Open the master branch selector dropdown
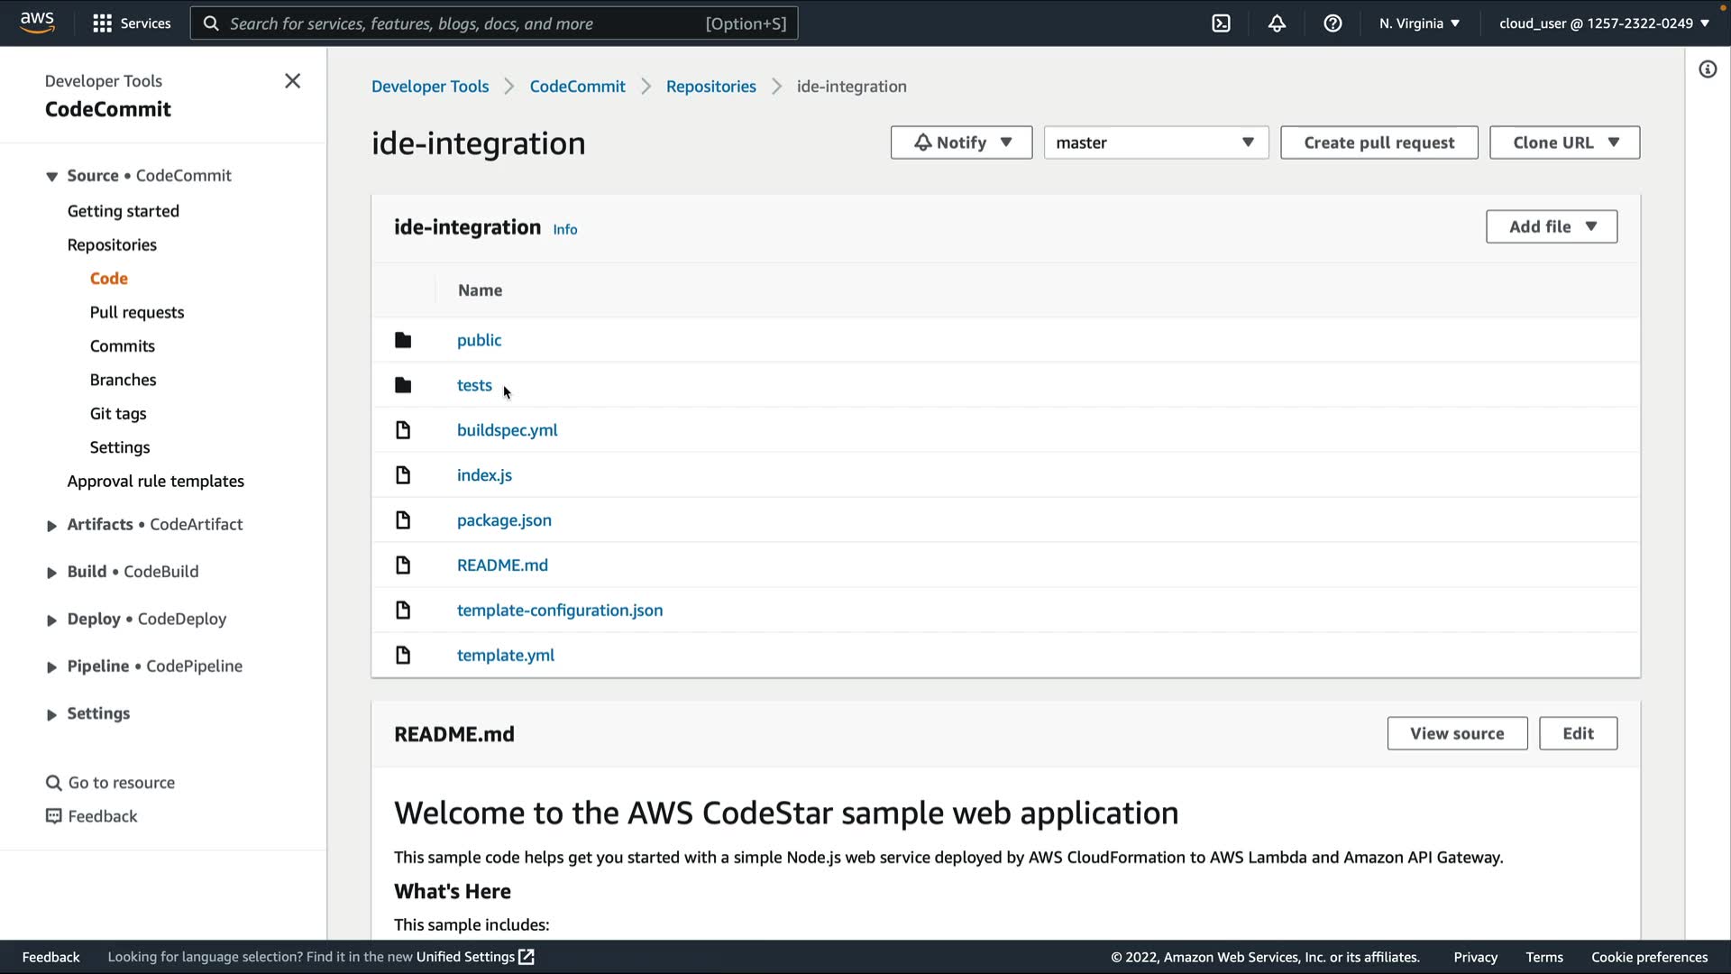Viewport: 1731px width, 974px height. [1156, 142]
